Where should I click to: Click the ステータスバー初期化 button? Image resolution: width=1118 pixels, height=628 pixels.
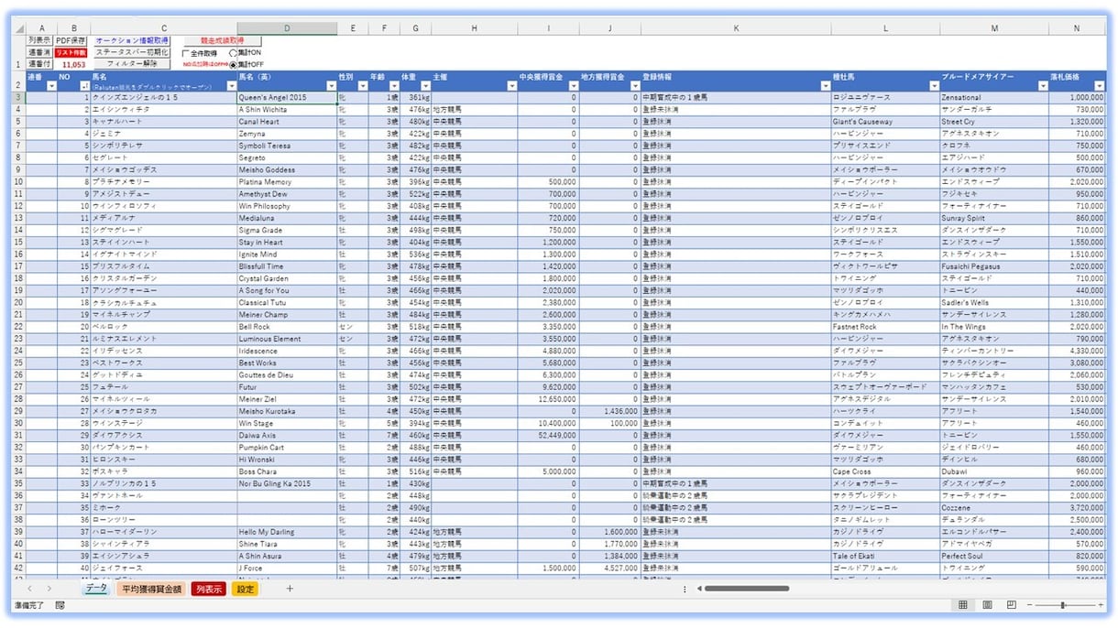(x=132, y=53)
